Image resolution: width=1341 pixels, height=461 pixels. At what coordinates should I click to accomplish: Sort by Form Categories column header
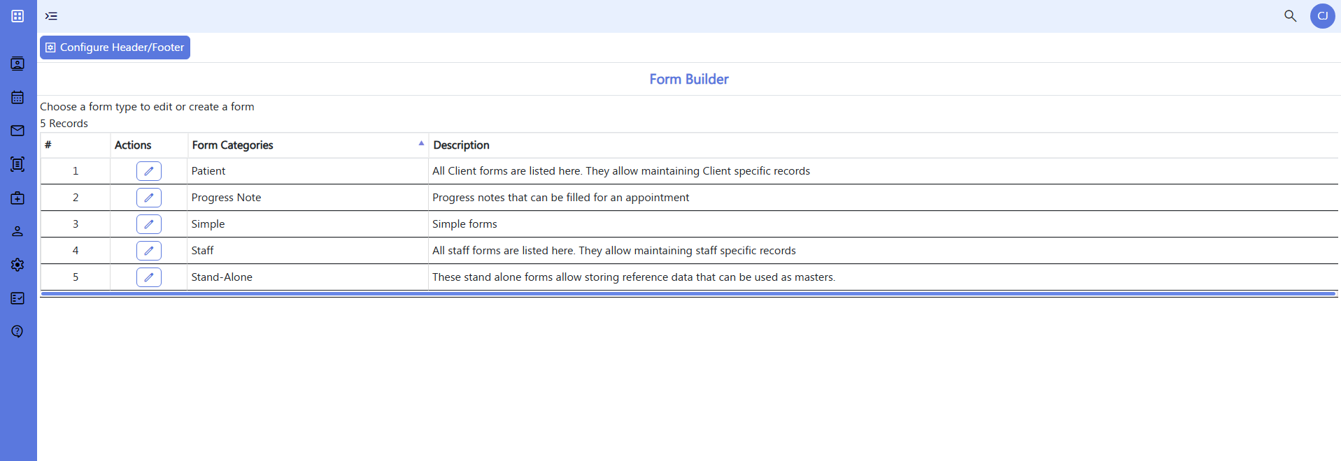[308, 145]
